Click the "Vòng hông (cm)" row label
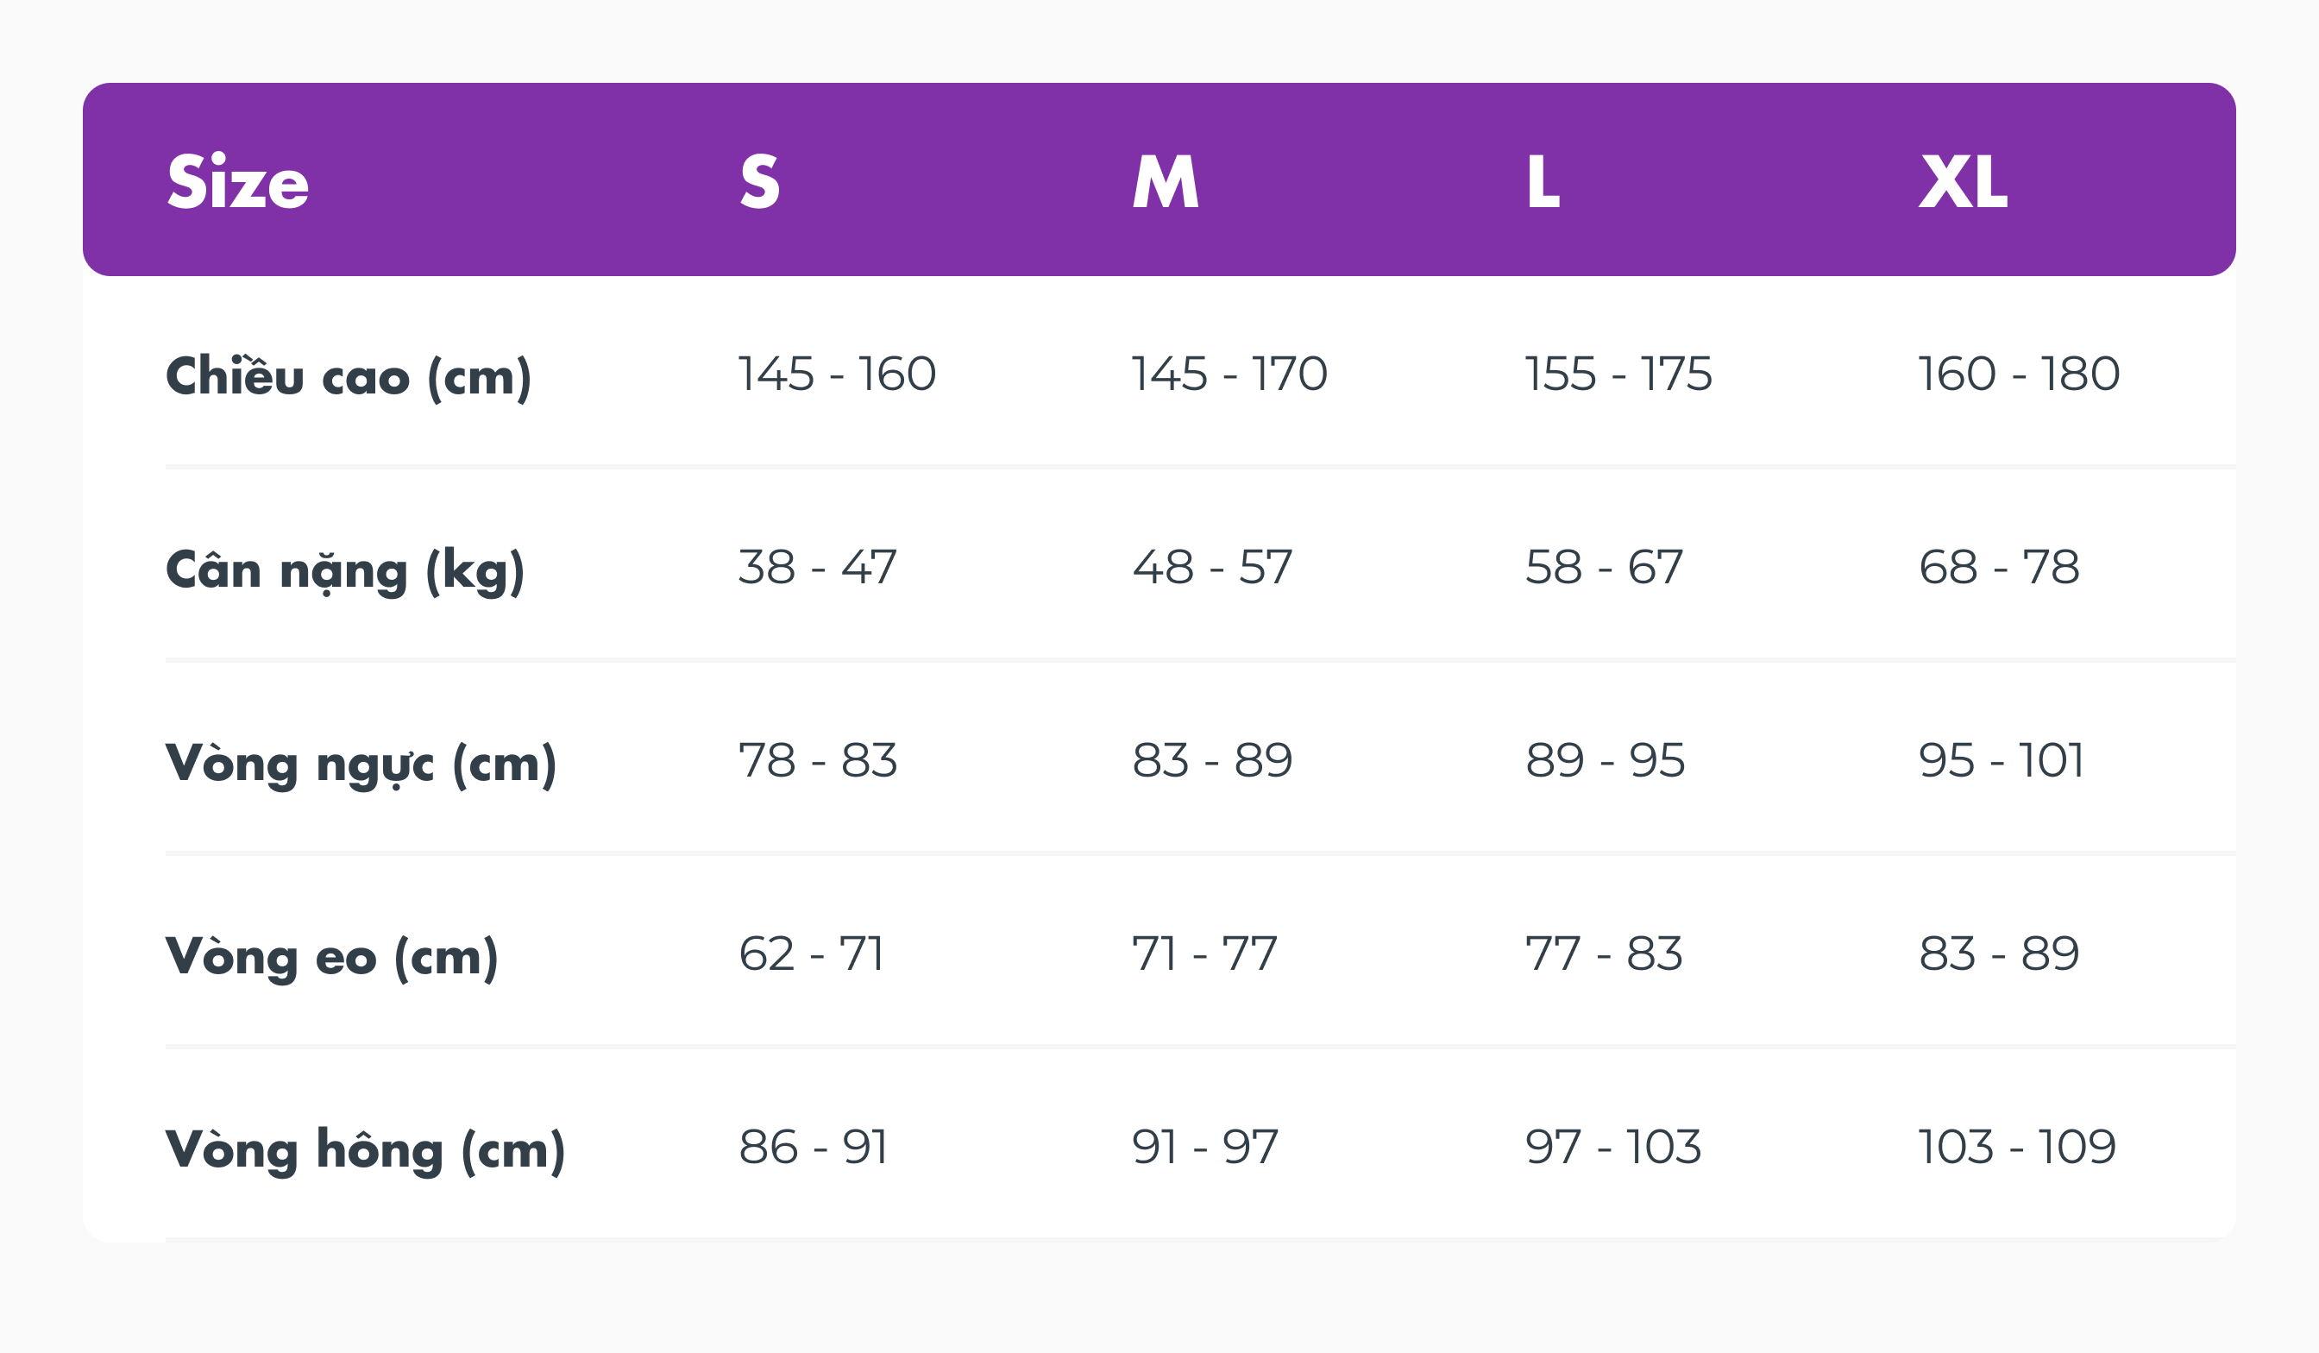The width and height of the screenshot is (2319, 1353). tap(364, 1150)
